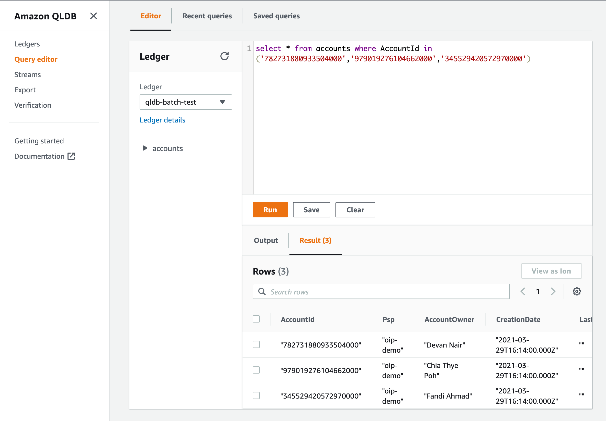Expand the accounts table tree item
Image resolution: width=606 pixels, height=421 pixels.
(x=145, y=148)
